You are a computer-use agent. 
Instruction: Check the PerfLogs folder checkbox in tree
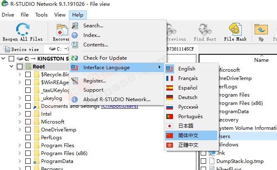[x=28, y=138]
